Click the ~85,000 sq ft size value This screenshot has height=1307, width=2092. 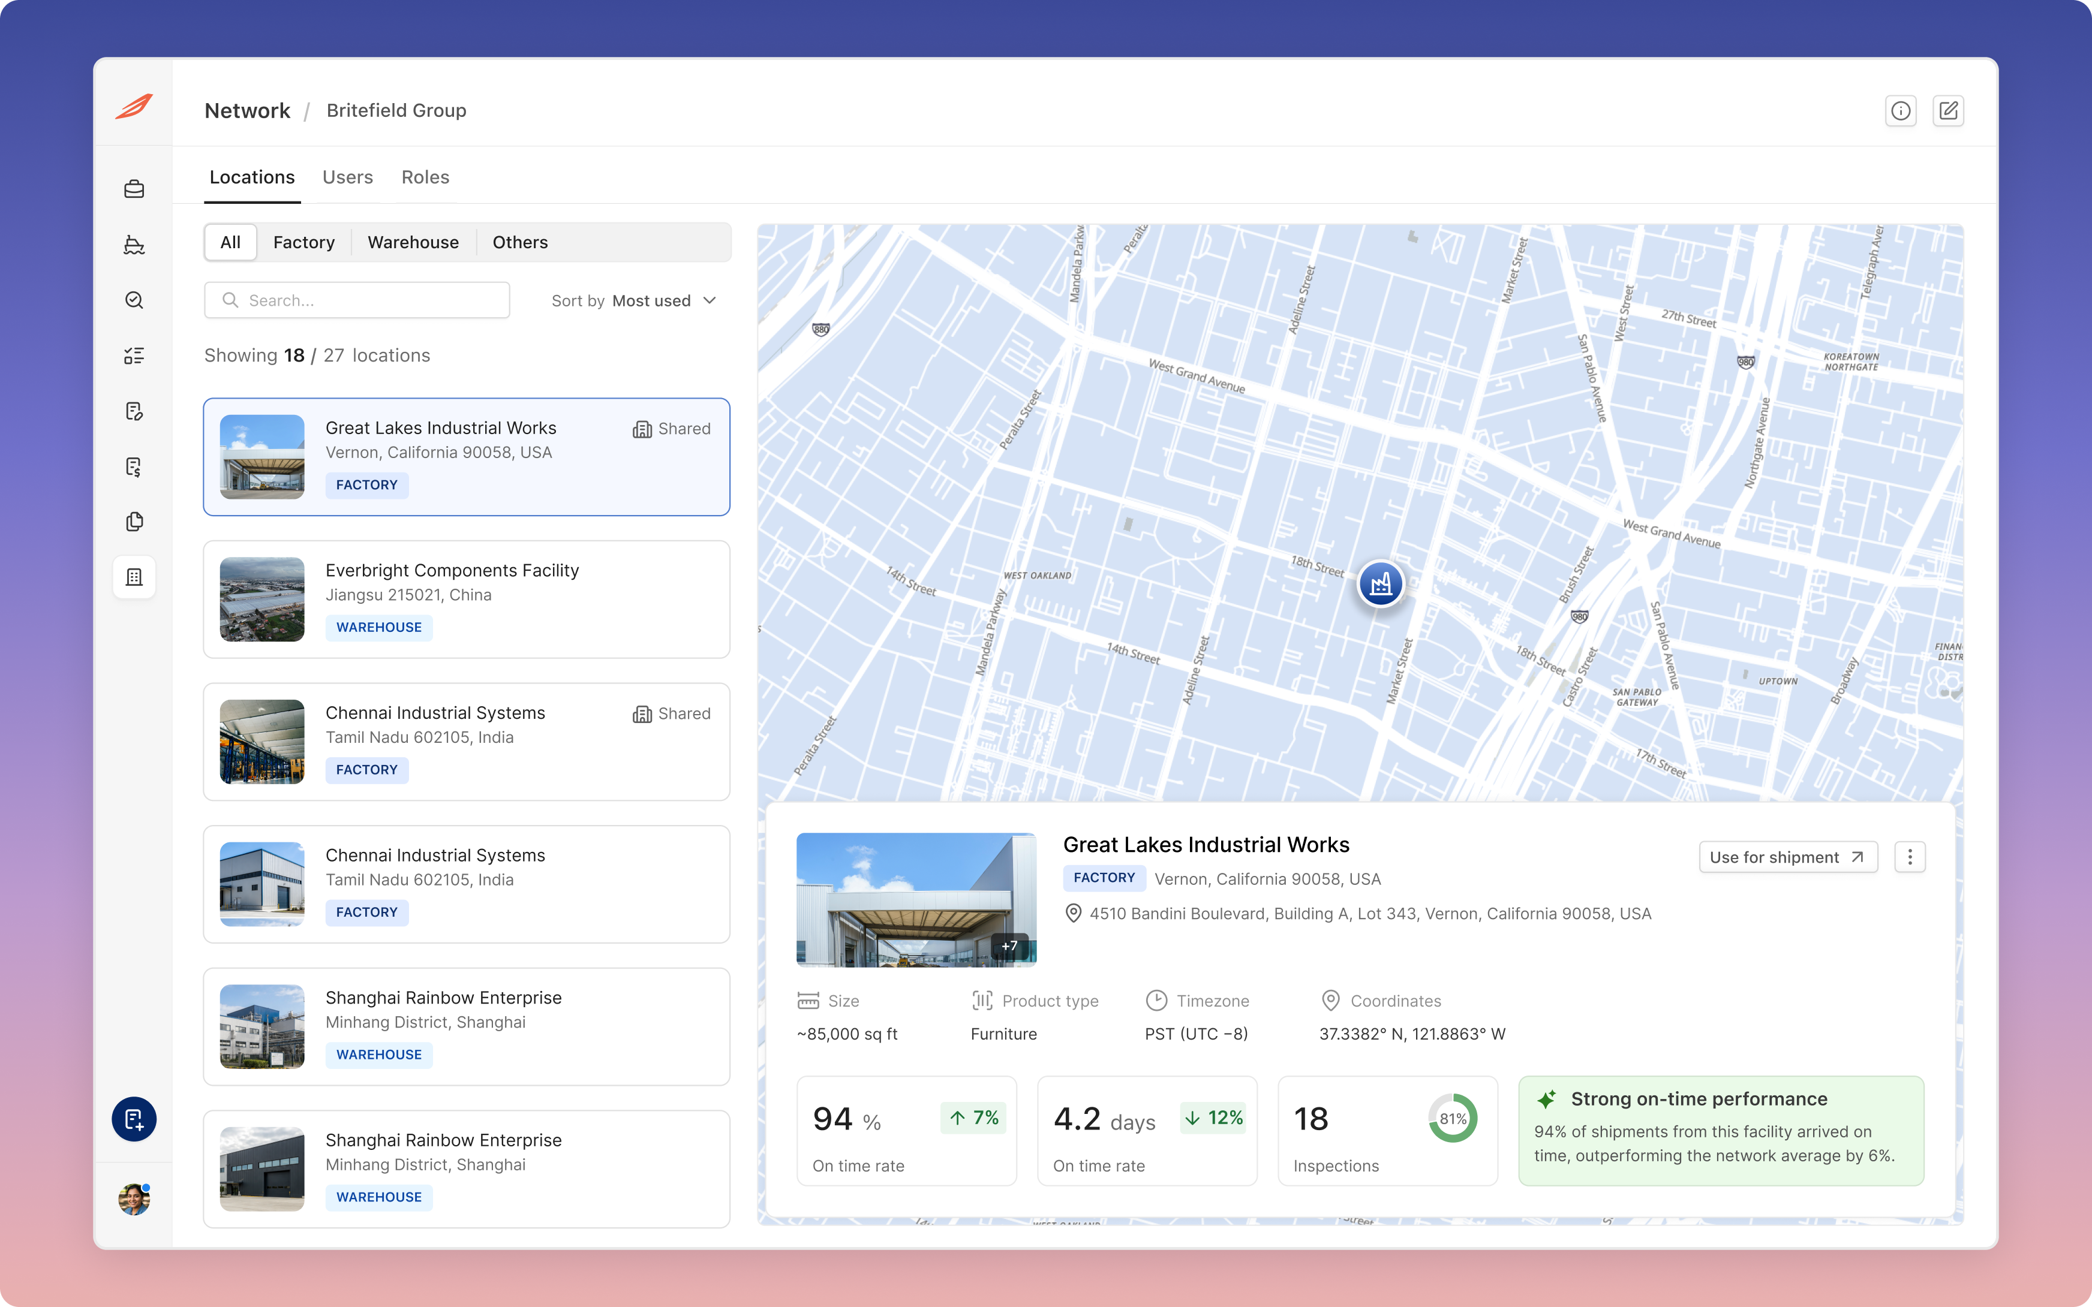(x=847, y=1034)
